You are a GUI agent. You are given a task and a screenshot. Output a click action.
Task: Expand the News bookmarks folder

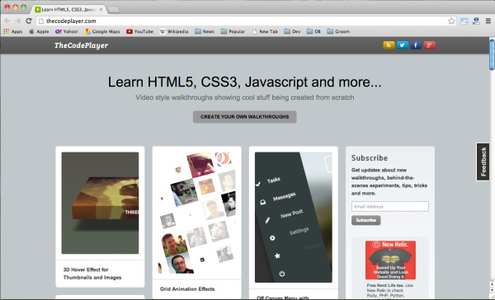[205, 31]
